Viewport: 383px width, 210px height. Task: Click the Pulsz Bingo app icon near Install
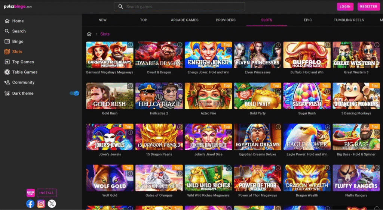tap(31, 193)
